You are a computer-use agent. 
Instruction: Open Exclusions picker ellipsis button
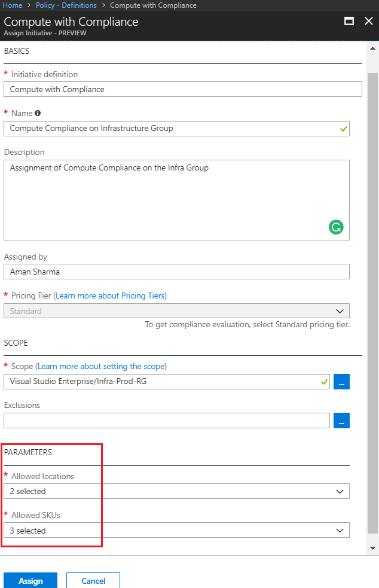tap(341, 421)
